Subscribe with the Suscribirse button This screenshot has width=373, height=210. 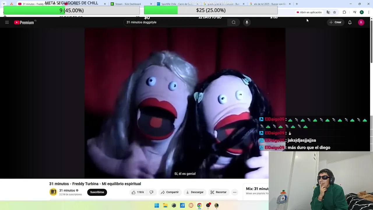[x=97, y=192]
